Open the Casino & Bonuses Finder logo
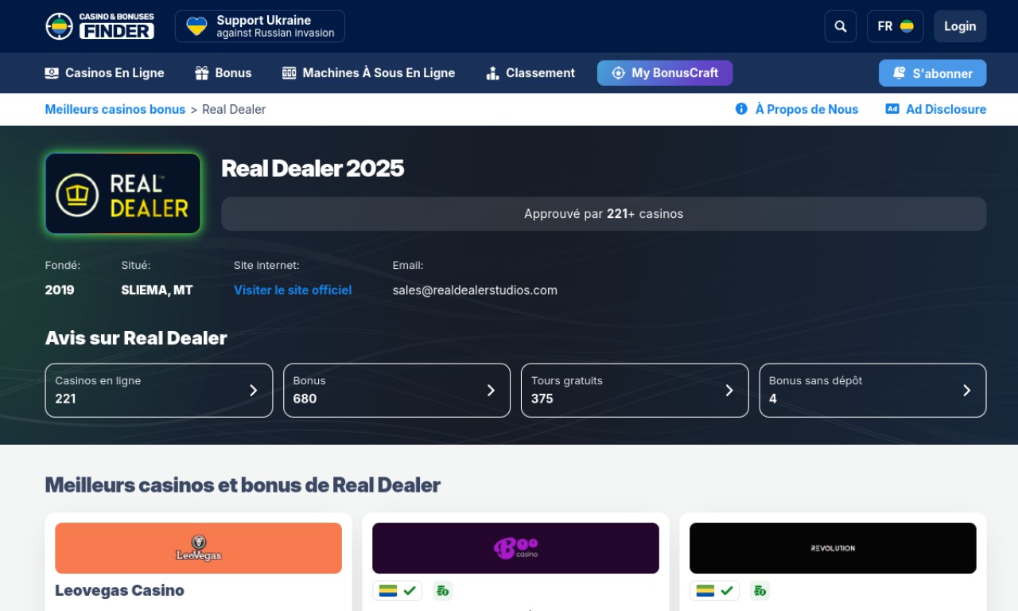Image resolution: width=1018 pixels, height=611 pixels. point(100,26)
